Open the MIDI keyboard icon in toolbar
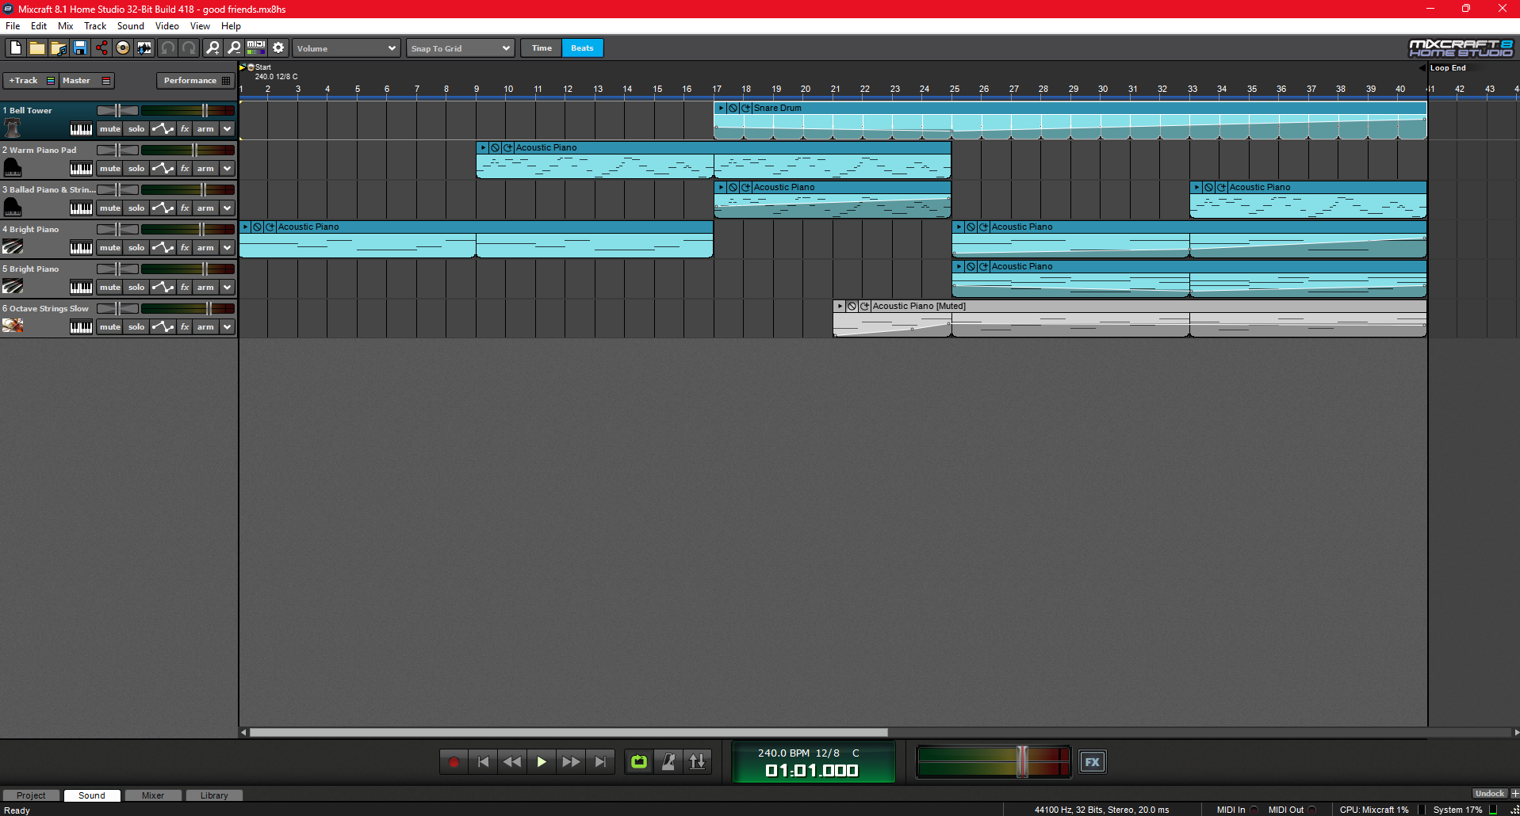This screenshot has width=1520, height=816. tap(256, 48)
